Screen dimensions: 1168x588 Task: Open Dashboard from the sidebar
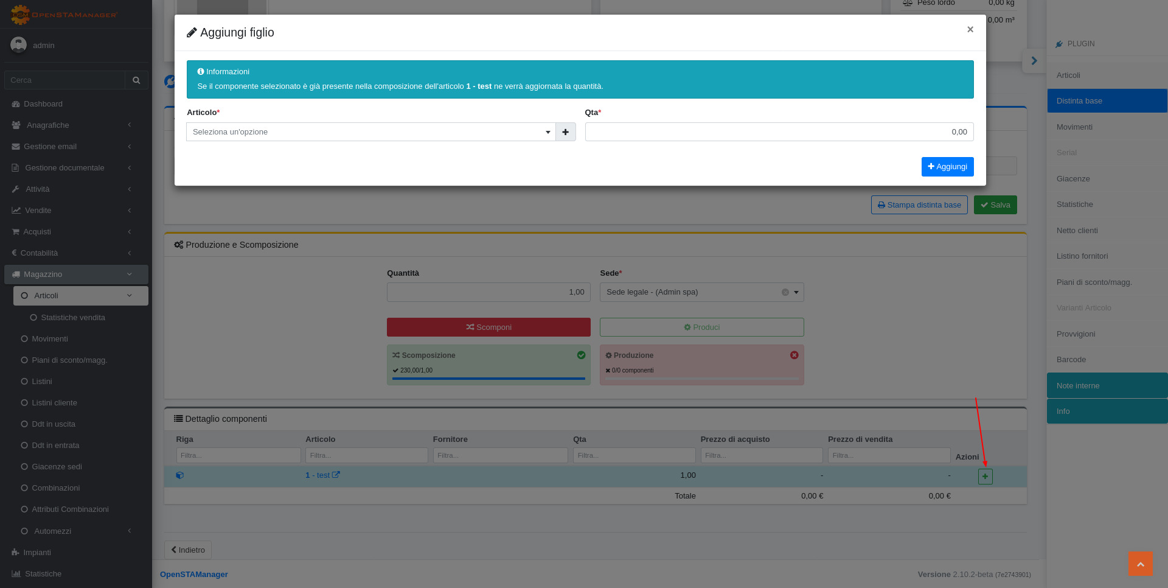click(x=43, y=104)
